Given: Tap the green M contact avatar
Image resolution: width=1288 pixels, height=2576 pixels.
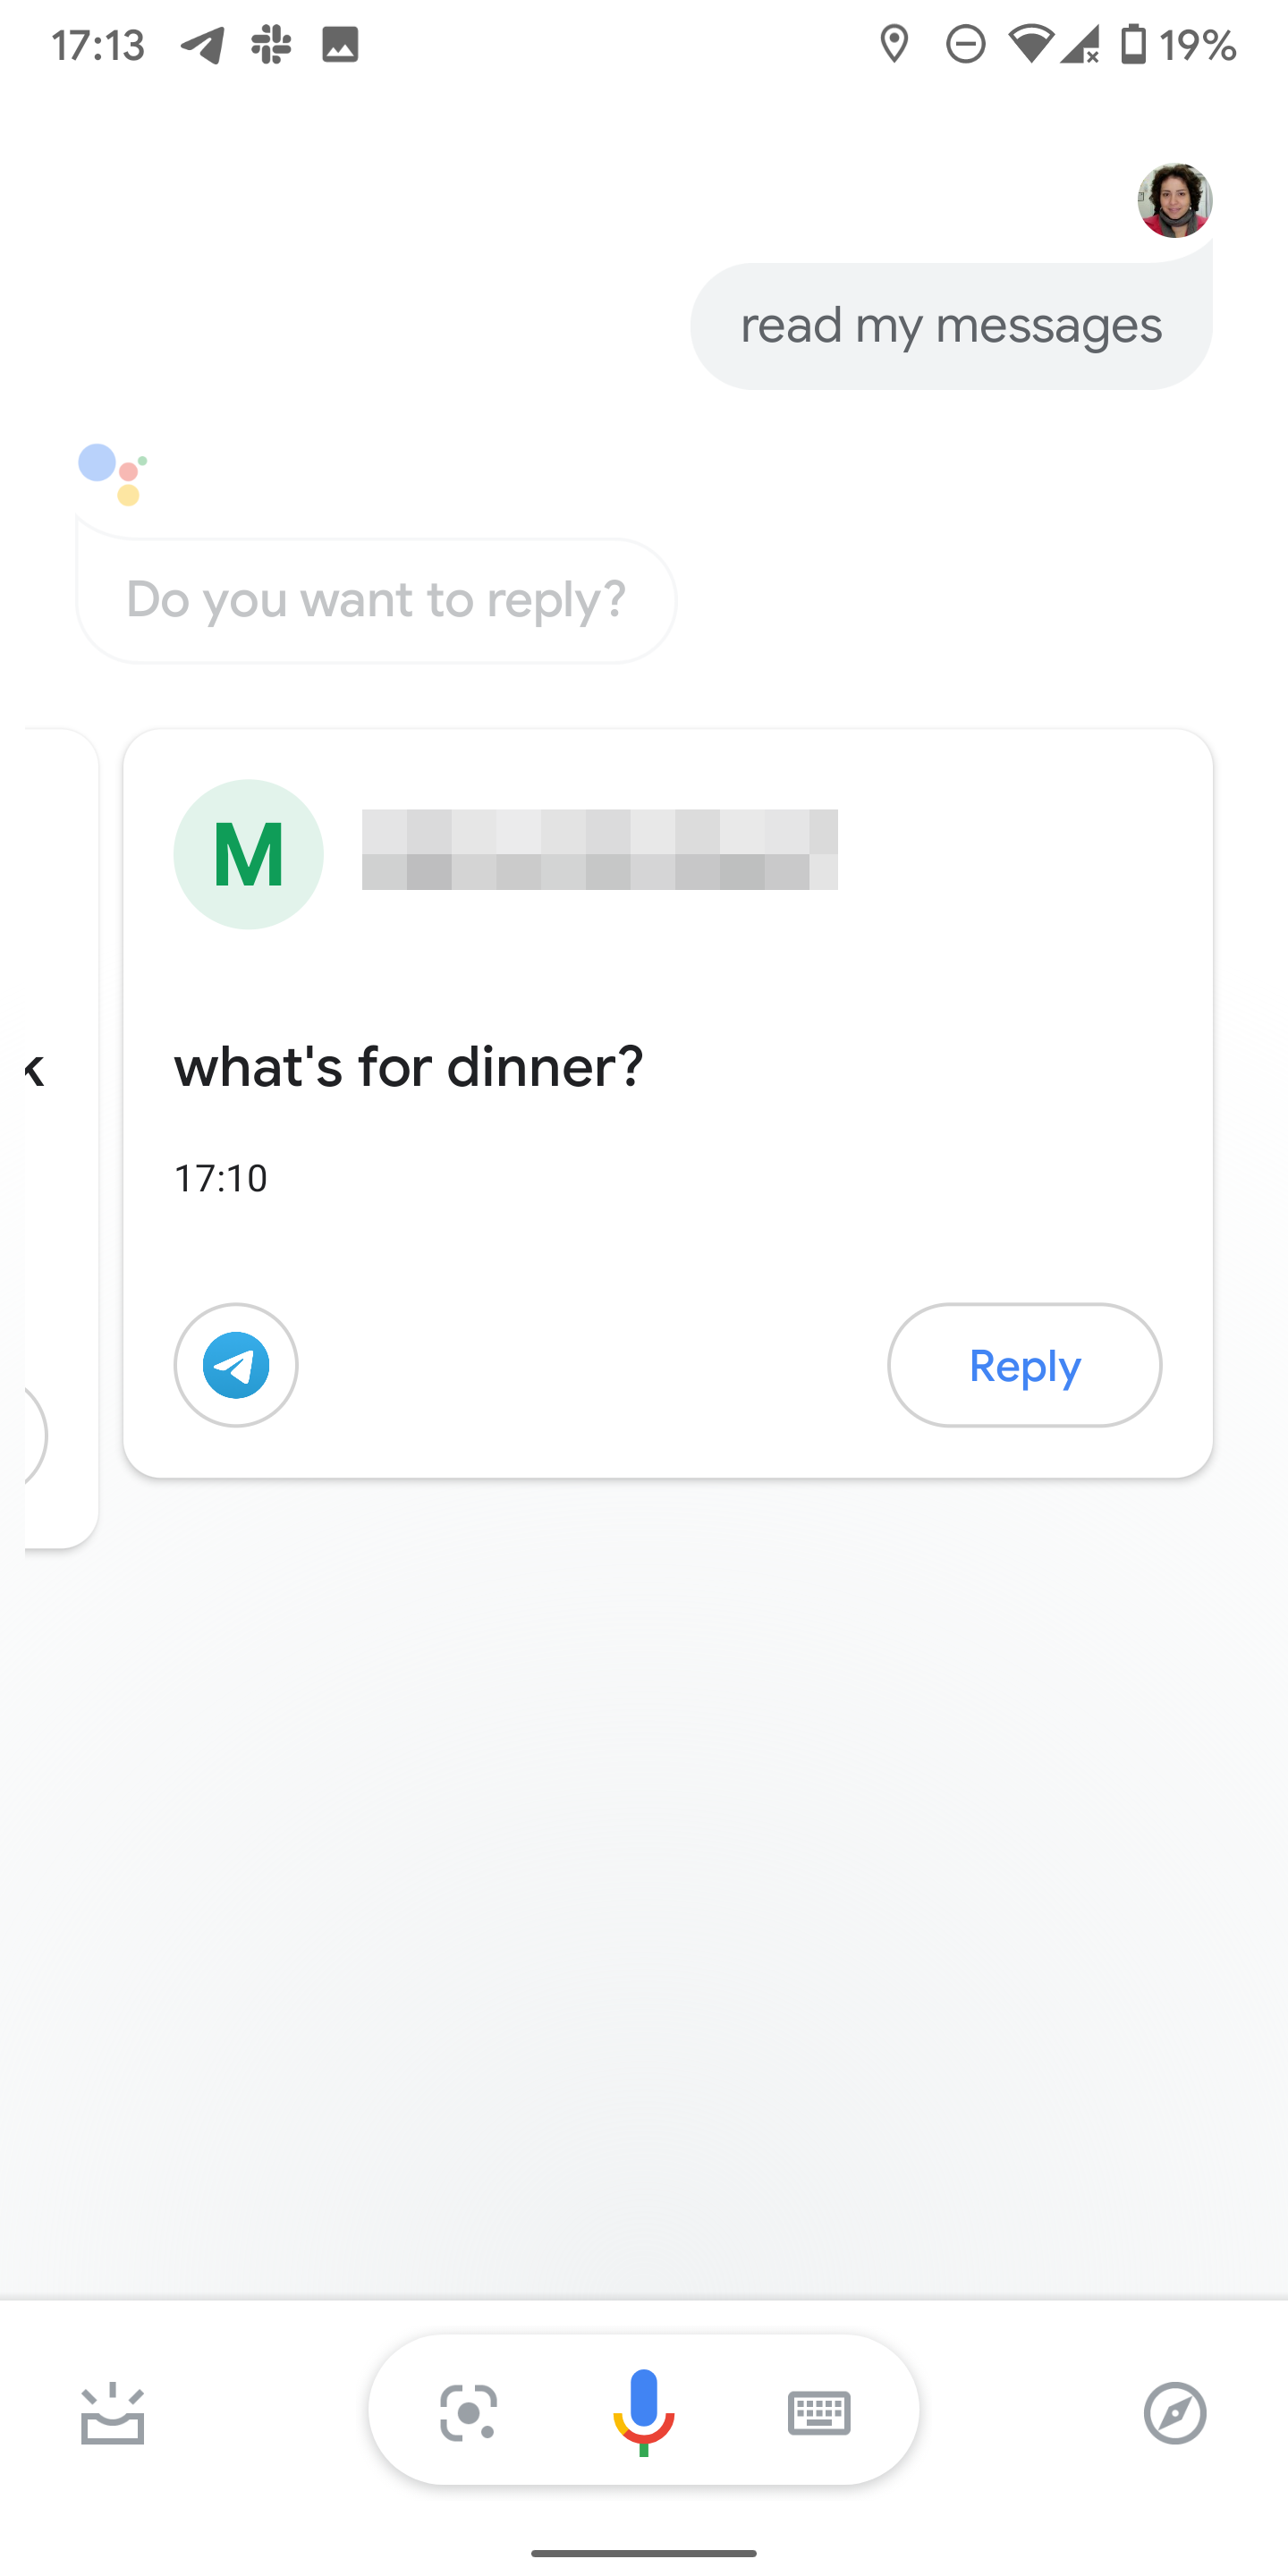Looking at the screenshot, I should [x=248, y=854].
